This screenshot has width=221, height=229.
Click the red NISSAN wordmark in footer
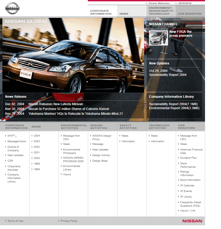click(192, 221)
